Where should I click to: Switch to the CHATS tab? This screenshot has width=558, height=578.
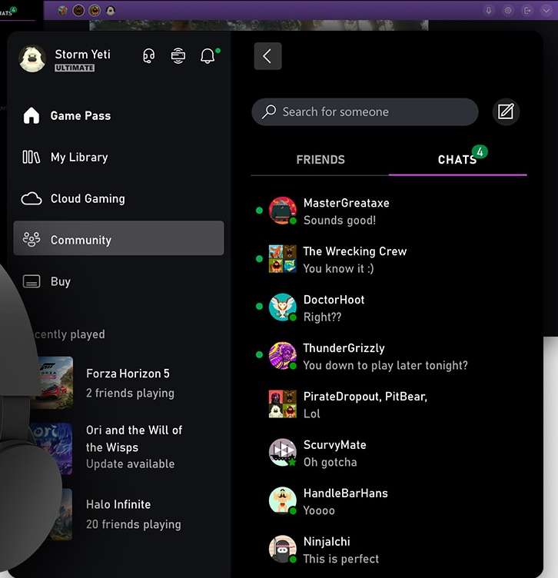457,160
